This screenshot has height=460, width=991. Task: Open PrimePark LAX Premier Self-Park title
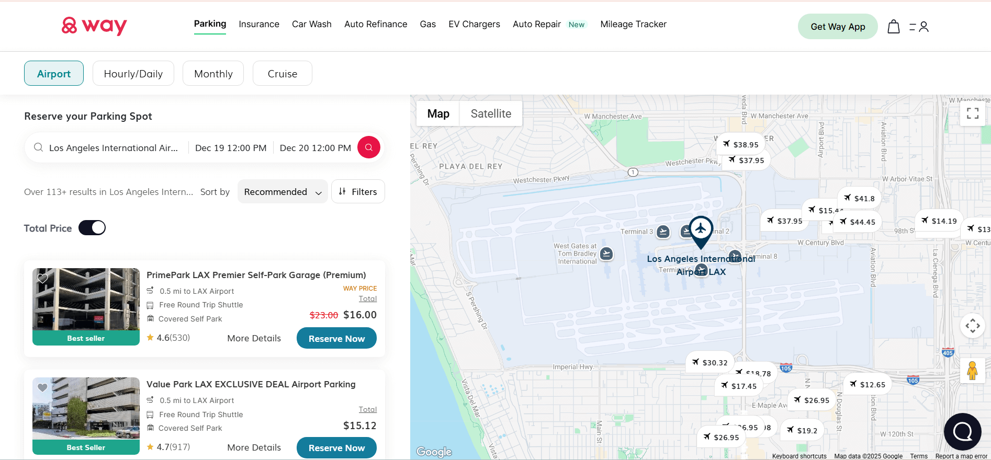(256, 275)
